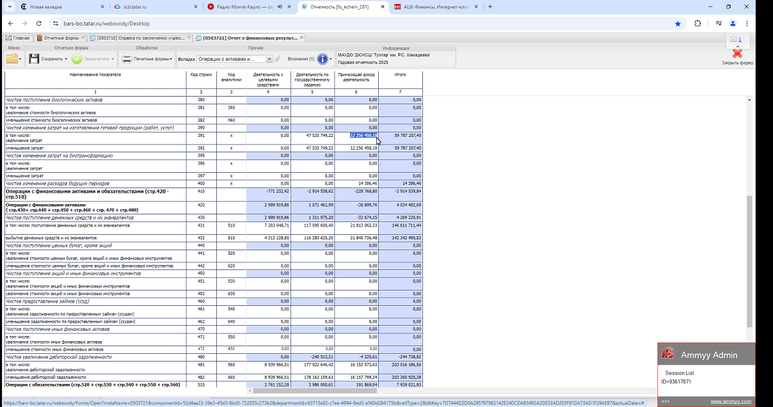This screenshot has width=773, height=407.
Task: Open the mail notification icon
Action: (x=734, y=40)
